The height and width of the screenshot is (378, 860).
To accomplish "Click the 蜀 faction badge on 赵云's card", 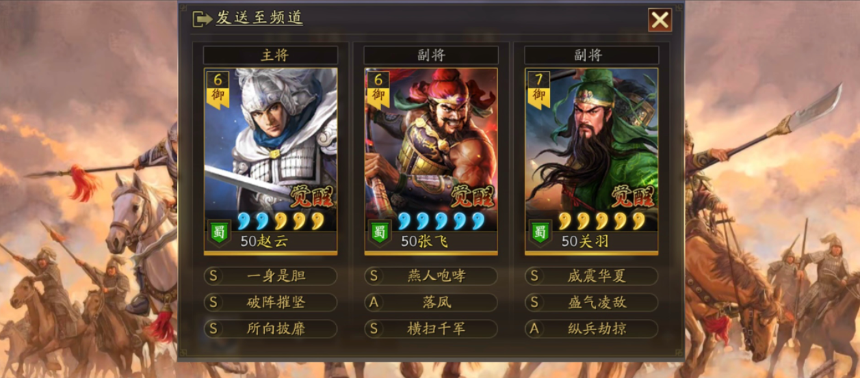I will pyautogui.click(x=220, y=232).
